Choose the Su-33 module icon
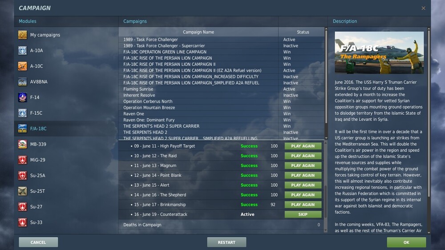Screen dimensions: 445x250 tap(22, 222)
